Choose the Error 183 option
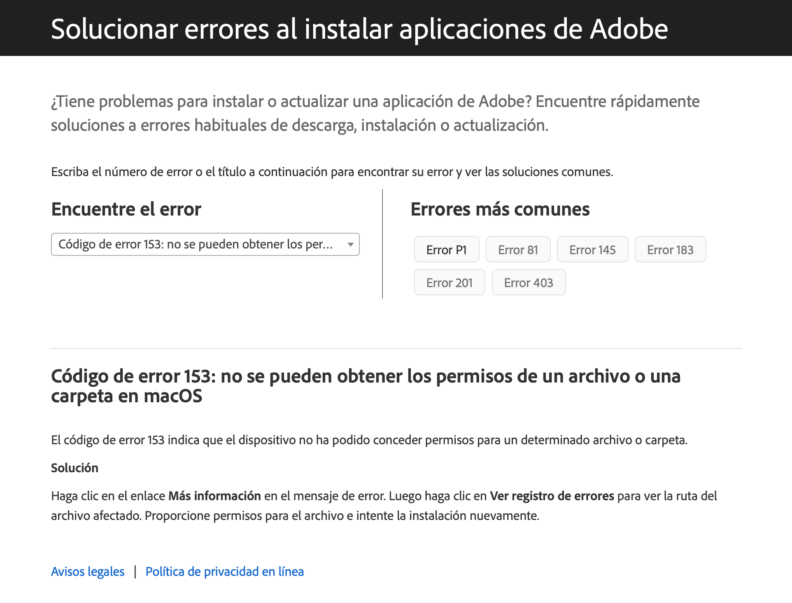Viewport: 792px width, 603px height. pos(670,249)
